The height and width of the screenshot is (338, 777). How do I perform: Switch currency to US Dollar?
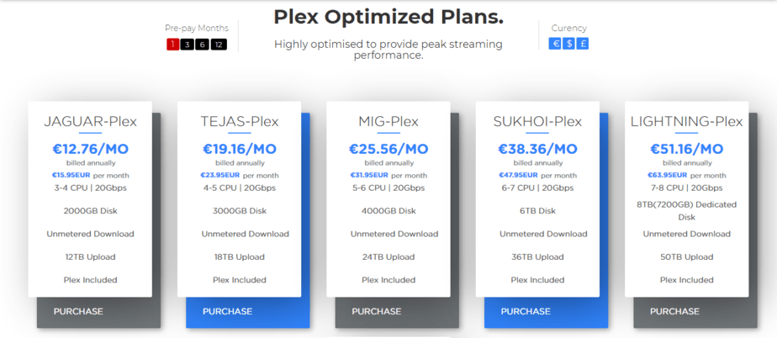point(569,44)
